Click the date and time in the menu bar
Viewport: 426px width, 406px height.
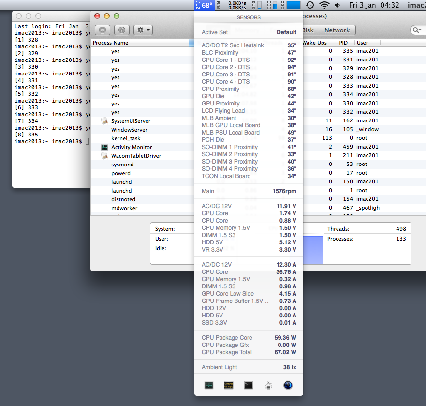(374, 5)
